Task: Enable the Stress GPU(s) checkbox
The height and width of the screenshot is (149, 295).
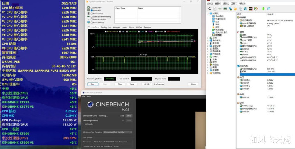Action: [x=92, y=23]
